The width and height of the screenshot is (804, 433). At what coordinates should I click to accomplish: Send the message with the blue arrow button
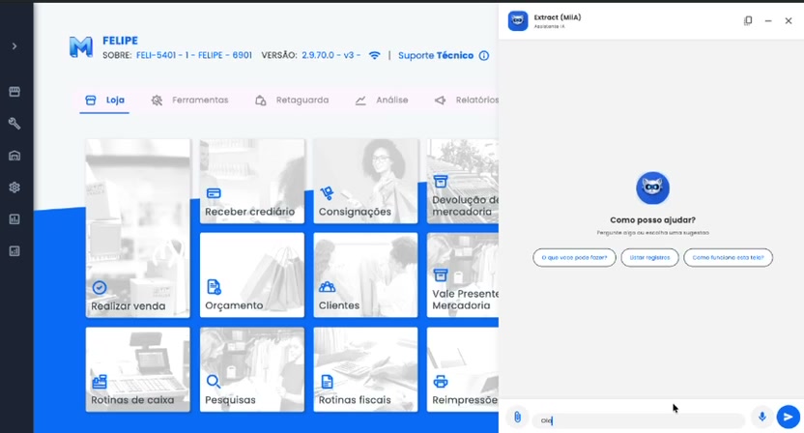tap(788, 417)
